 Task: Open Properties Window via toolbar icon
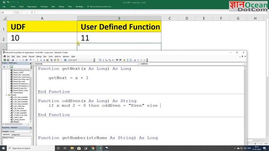[x=55, y=60]
